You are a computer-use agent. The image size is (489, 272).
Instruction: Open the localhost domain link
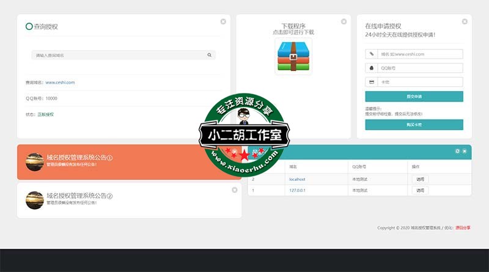pos(297,179)
